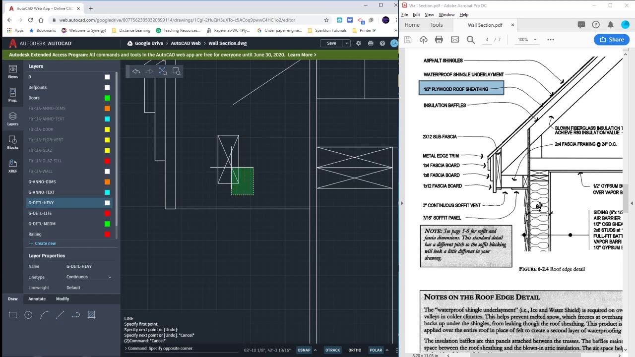Click the green Doors layer color swatch
The width and height of the screenshot is (635, 357).
[x=107, y=98]
